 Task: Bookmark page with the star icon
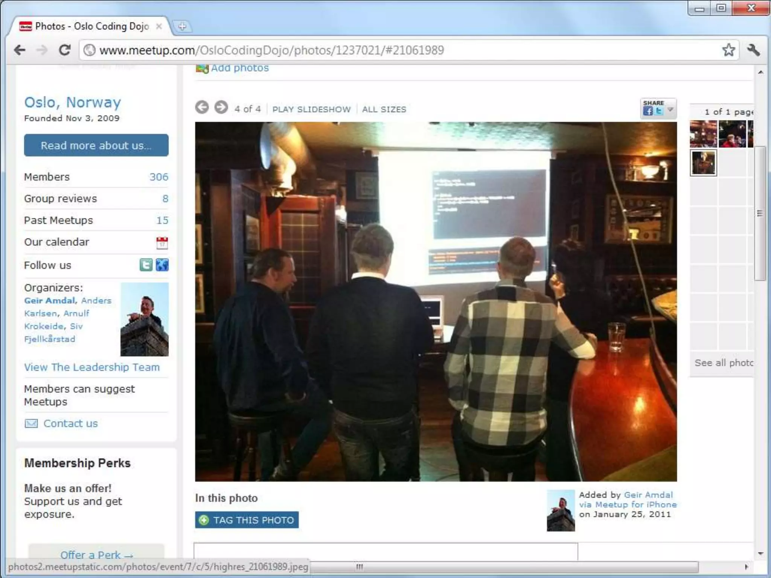click(728, 50)
